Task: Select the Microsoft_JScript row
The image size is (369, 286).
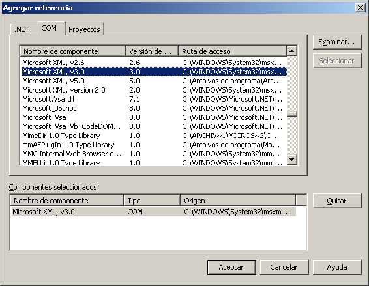Action: coord(154,108)
